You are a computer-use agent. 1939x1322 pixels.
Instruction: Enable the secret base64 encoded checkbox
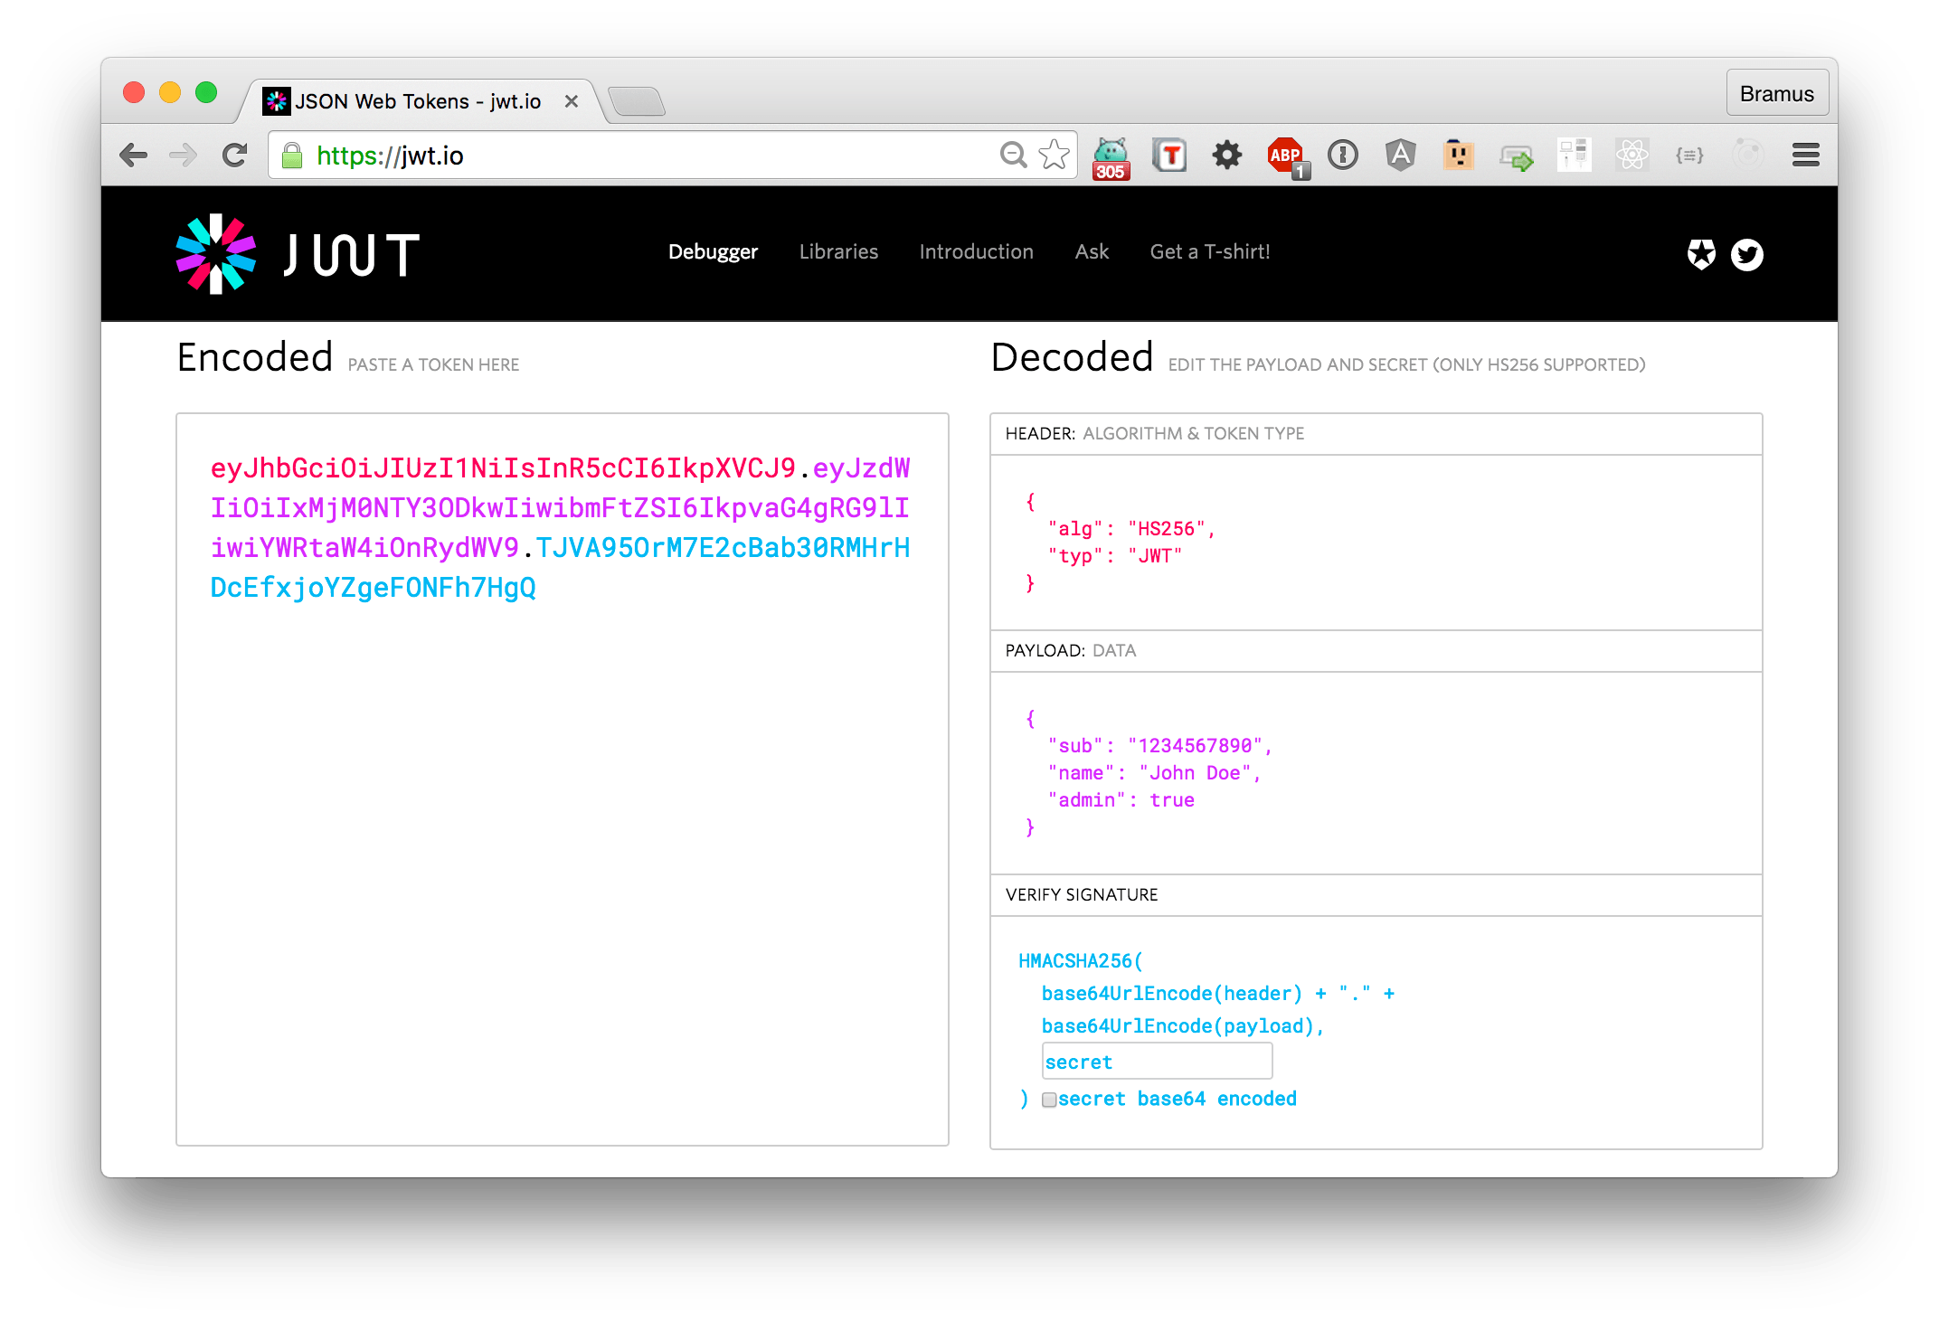pyautogui.click(x=1049, y=1100)
